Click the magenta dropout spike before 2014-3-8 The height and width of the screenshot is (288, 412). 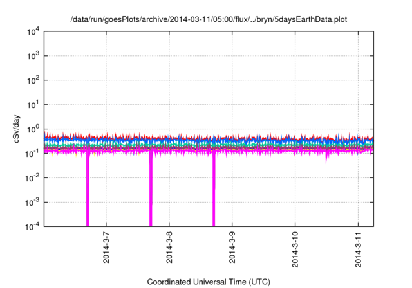coord(151,190)
